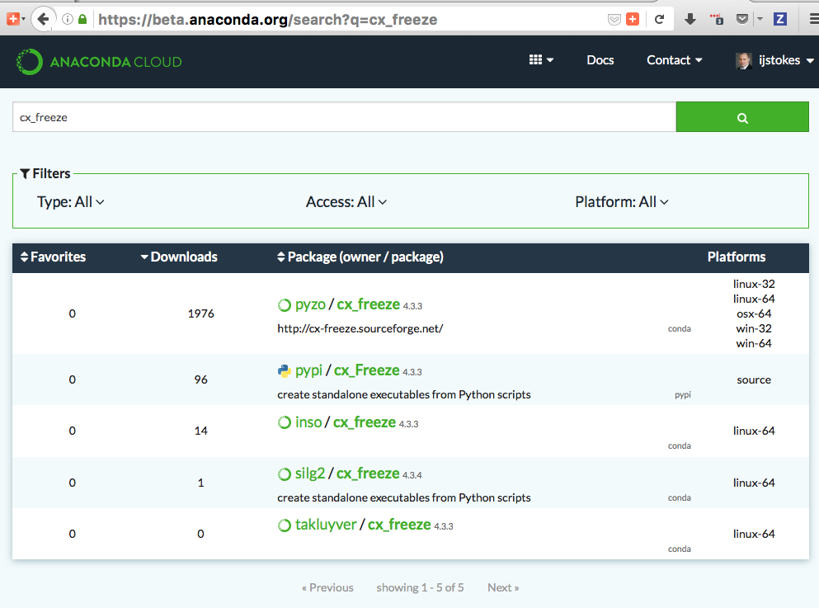This screenshot has height=608, width=819.
Task: Expand the Type: All filter
Action: pos(70,201)
